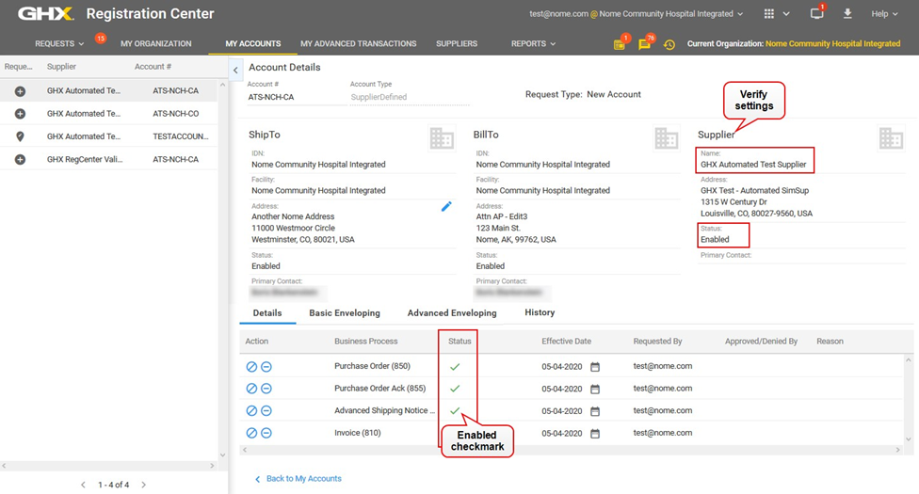Click deny icon for Invoice (810) row
919x494 pixels.
251,433
